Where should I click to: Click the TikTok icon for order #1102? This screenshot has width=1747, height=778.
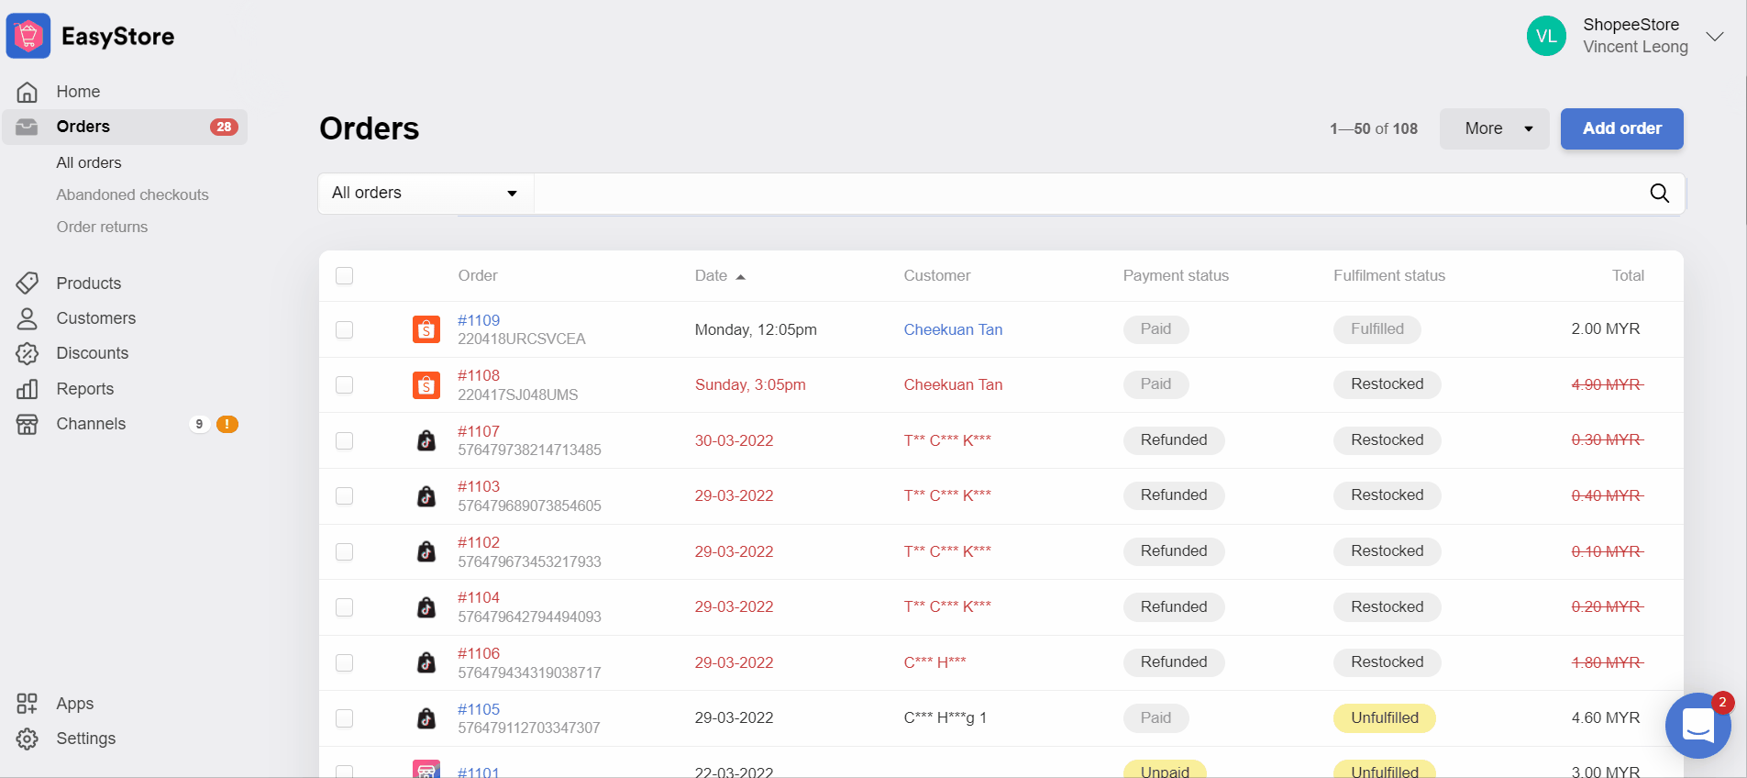[426, 551]
